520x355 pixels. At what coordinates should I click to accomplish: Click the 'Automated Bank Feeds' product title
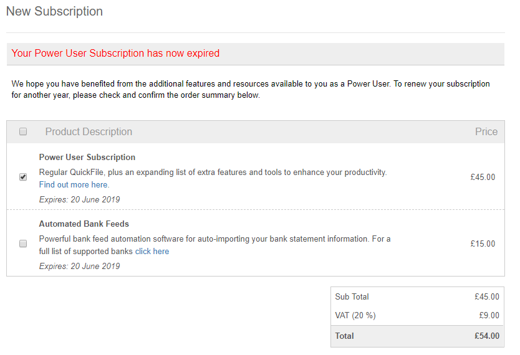tap(84, 224)
